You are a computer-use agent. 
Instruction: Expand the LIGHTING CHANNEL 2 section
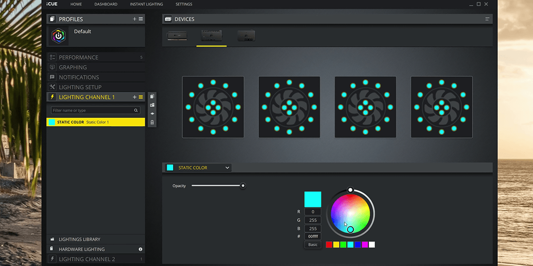96,259
